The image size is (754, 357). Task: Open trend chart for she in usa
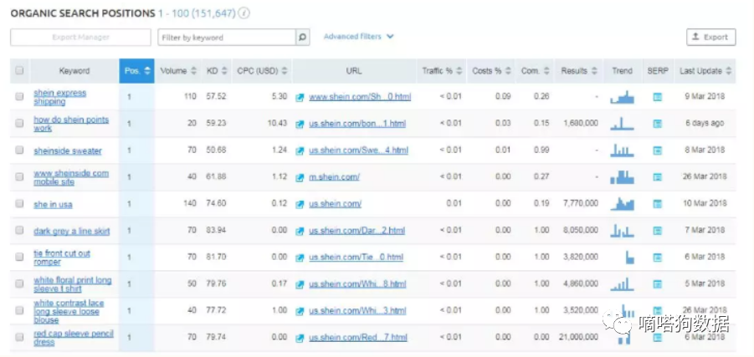tap(623, 204)
